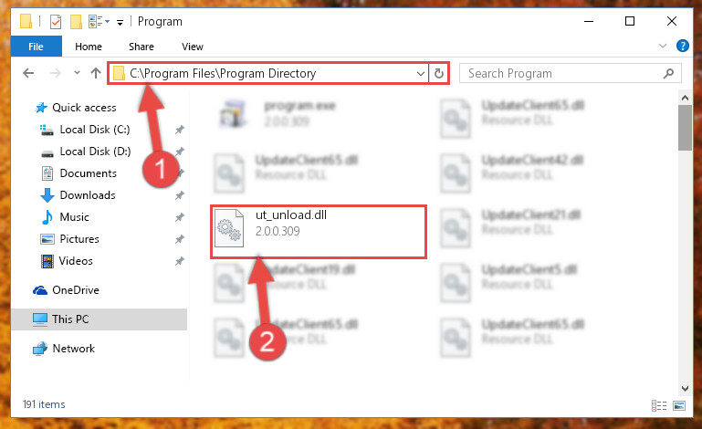
Task: Open recent locations dropdown arrow
Action: click(77, 73)
